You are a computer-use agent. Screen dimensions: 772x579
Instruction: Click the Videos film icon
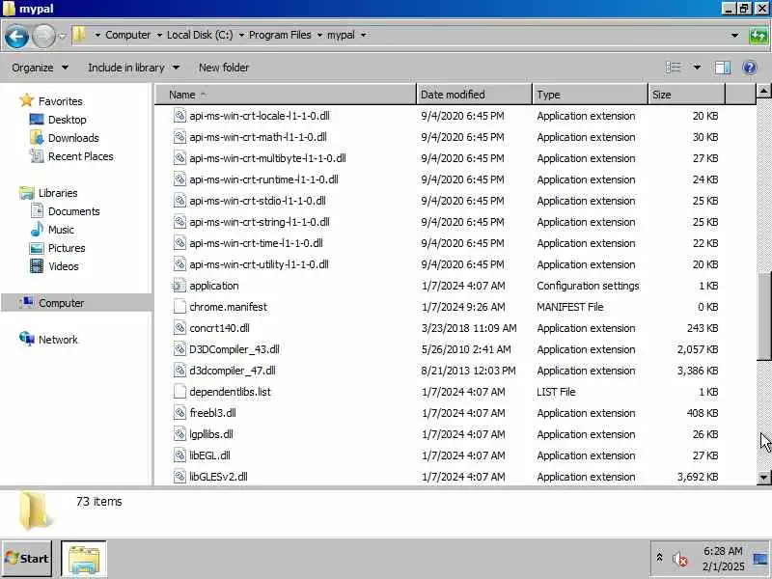pyautogui.click(x=37, y=266)
